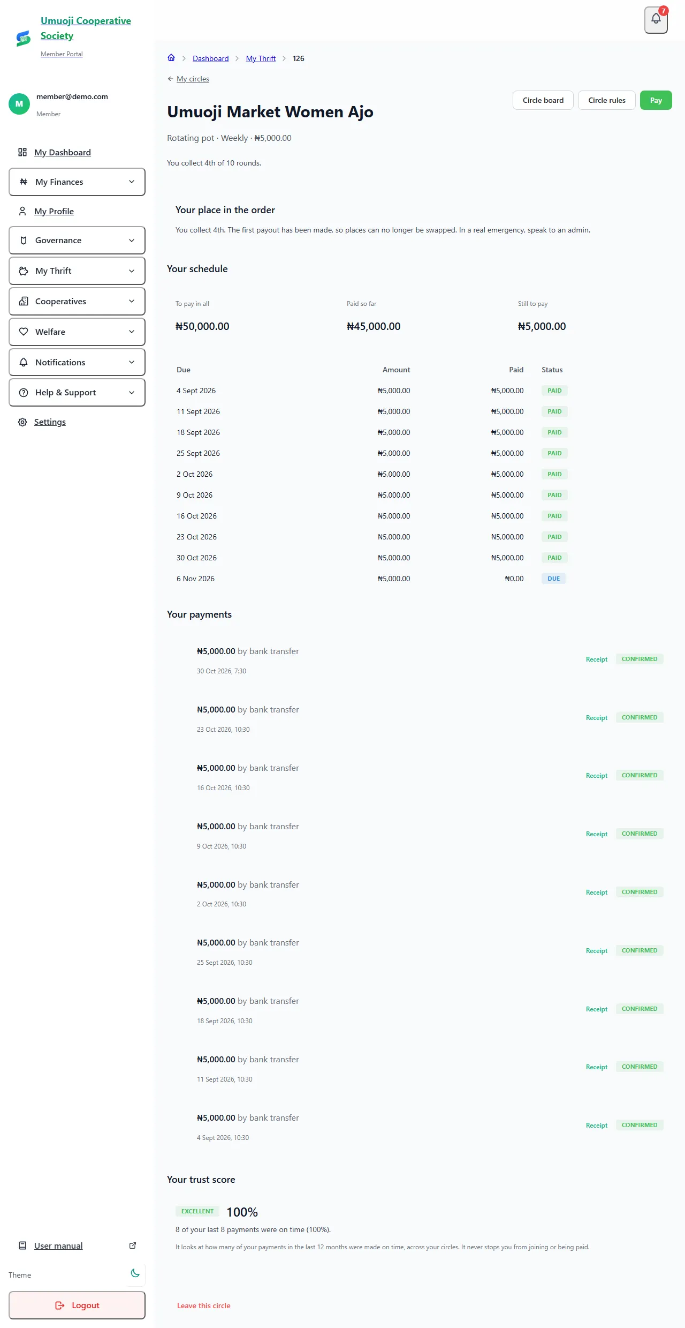Expand the My Finances menu

point(77,182)
